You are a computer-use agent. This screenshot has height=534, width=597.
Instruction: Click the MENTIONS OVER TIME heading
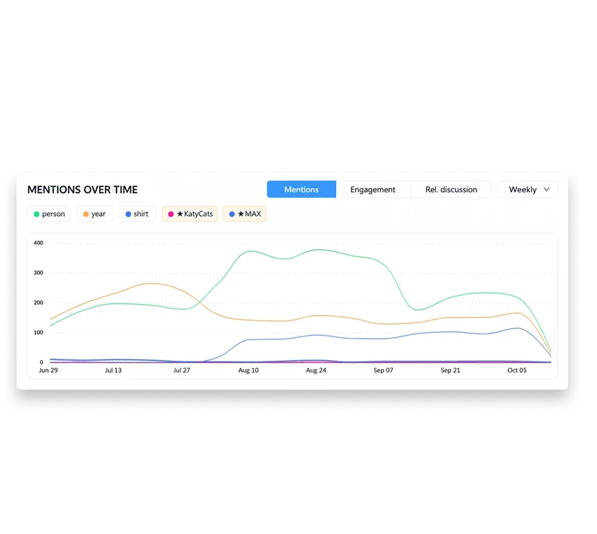pyautogui.click(x=82, y=189)
